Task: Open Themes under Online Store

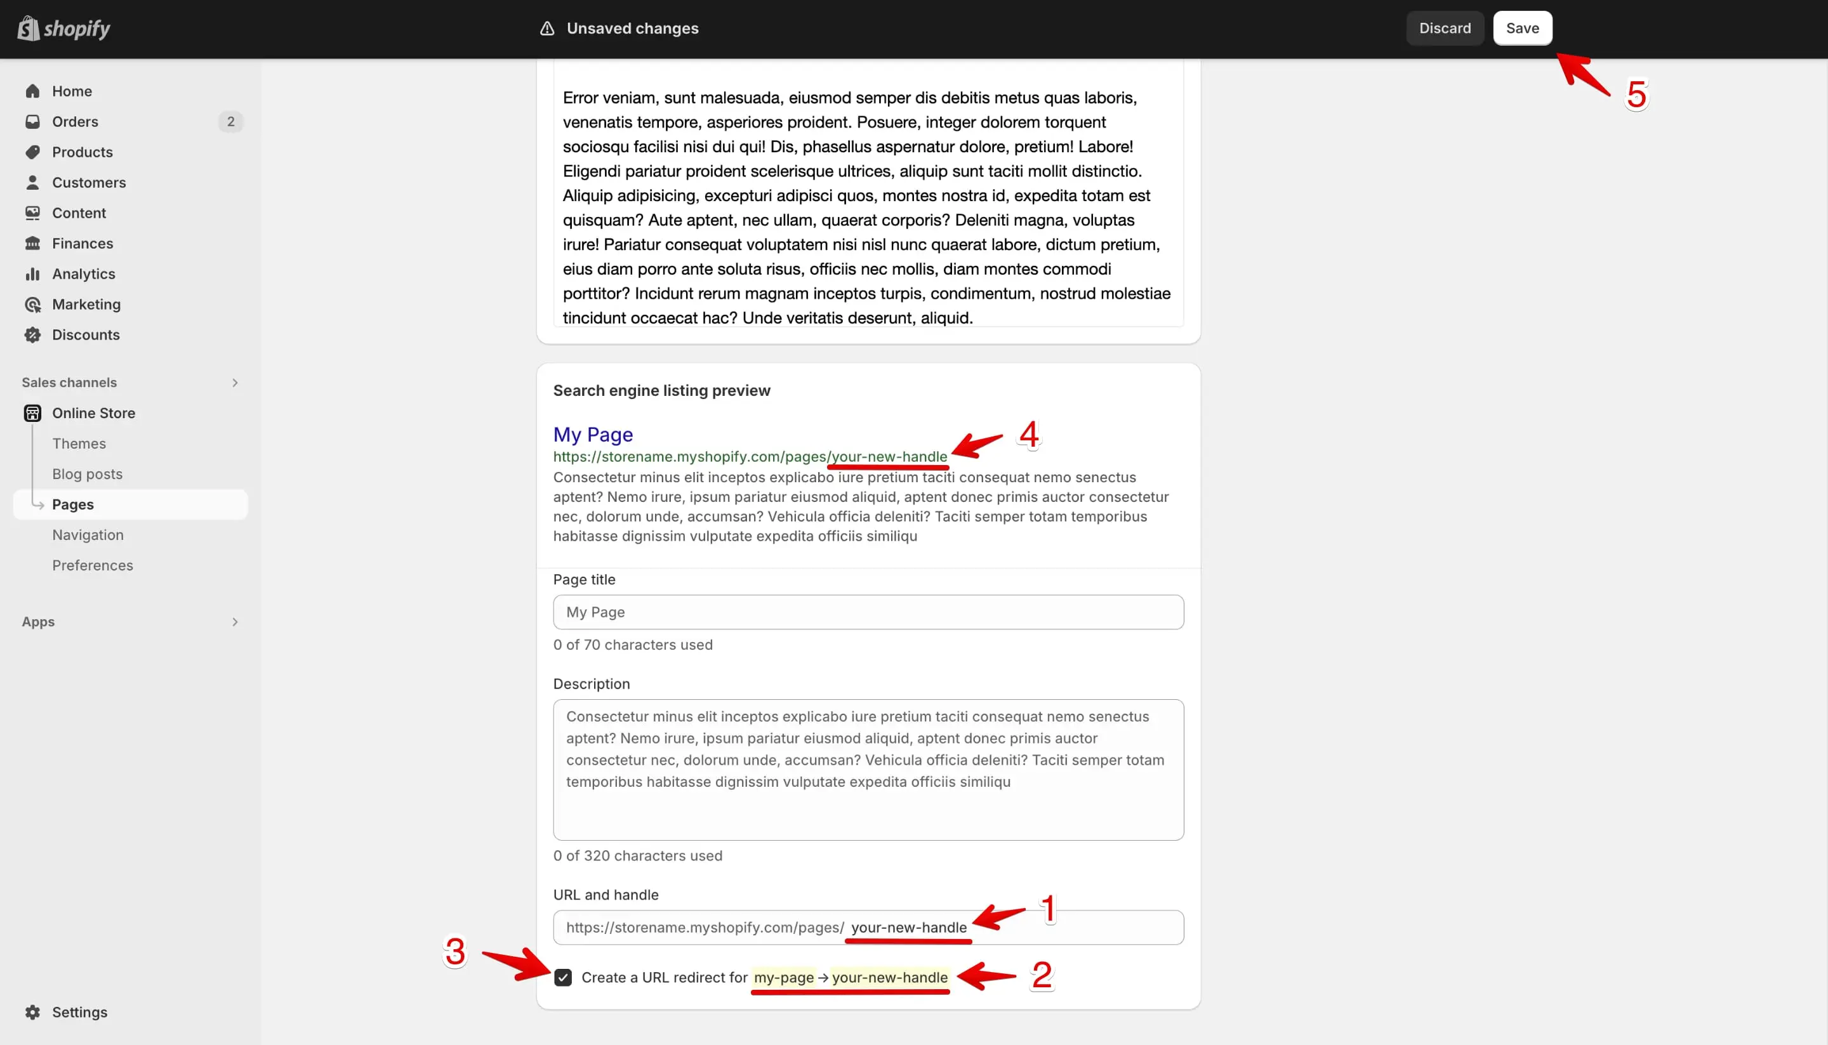Action: point(79,444)
